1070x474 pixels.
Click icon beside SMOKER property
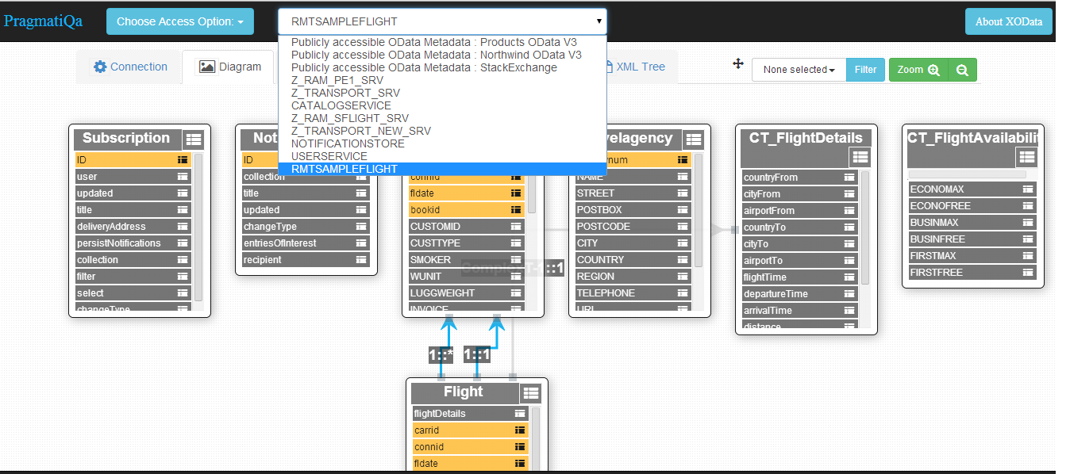click(517, 260)
